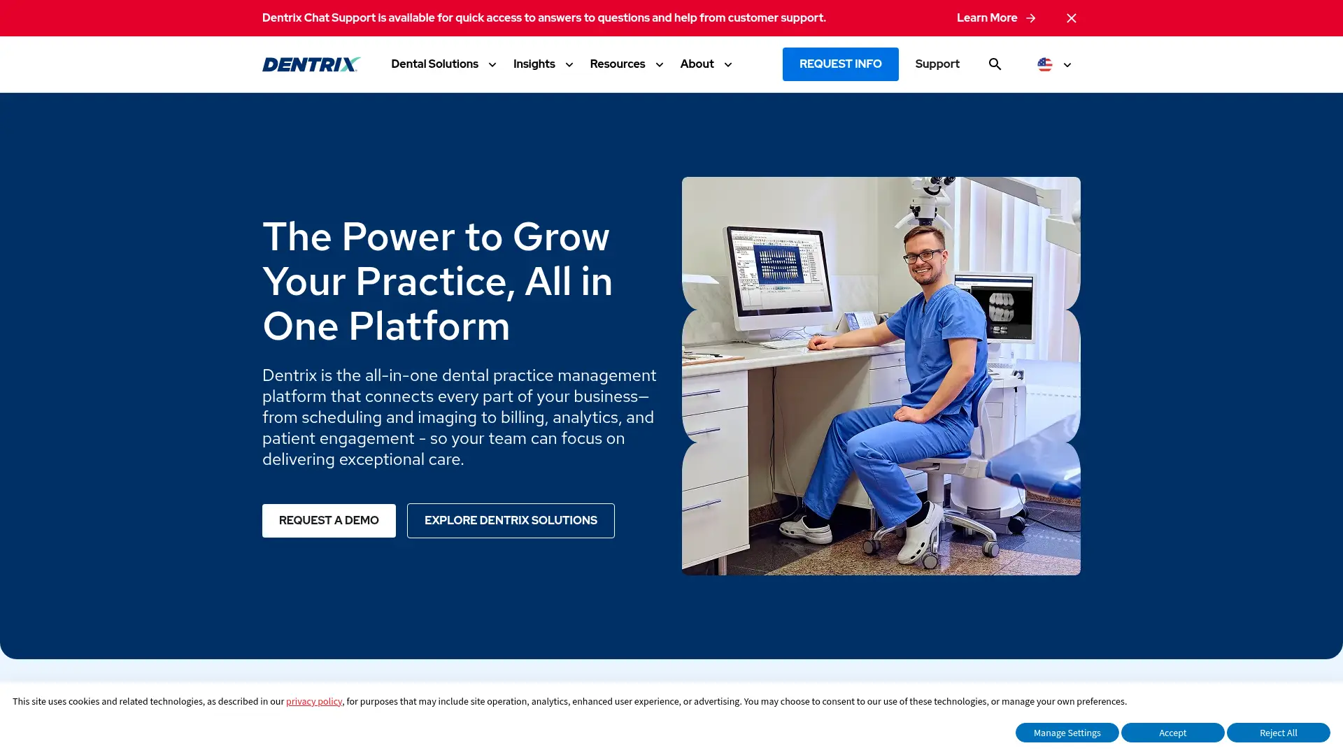This screenshot has width=1343, height=755.
Task: Click Learn More in the banner
Action: (986, 17)
